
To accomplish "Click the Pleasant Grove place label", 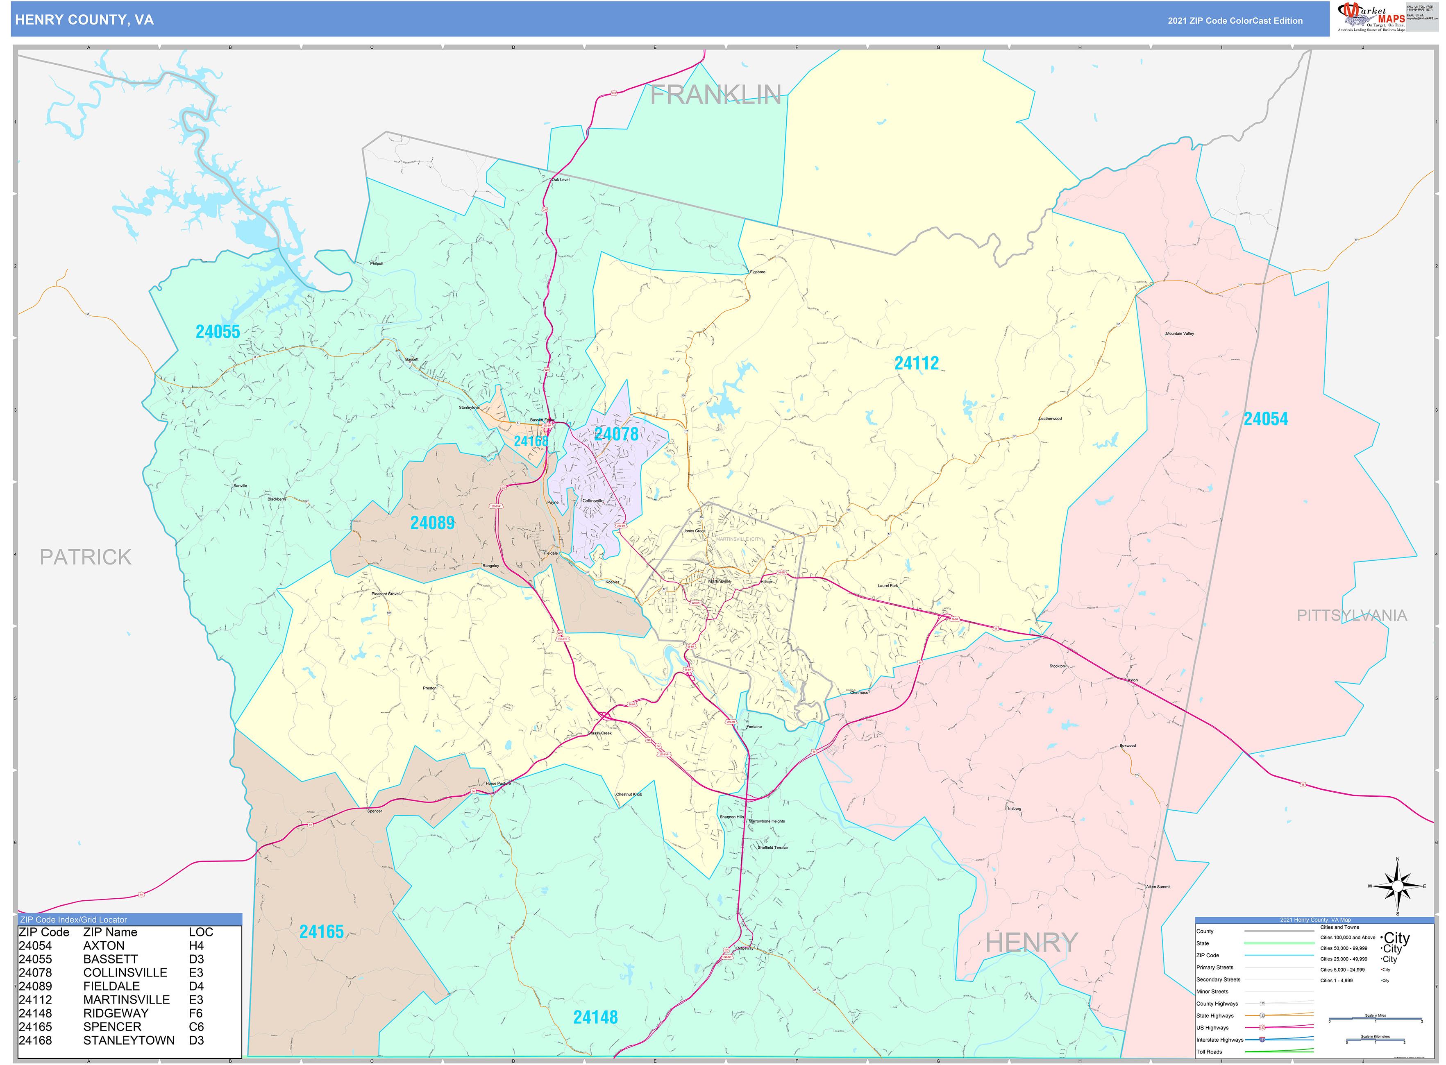I will [385, 594].
